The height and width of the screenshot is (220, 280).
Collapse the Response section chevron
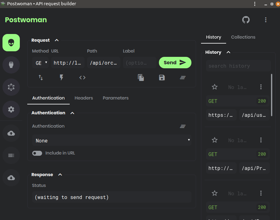[60, 175]
